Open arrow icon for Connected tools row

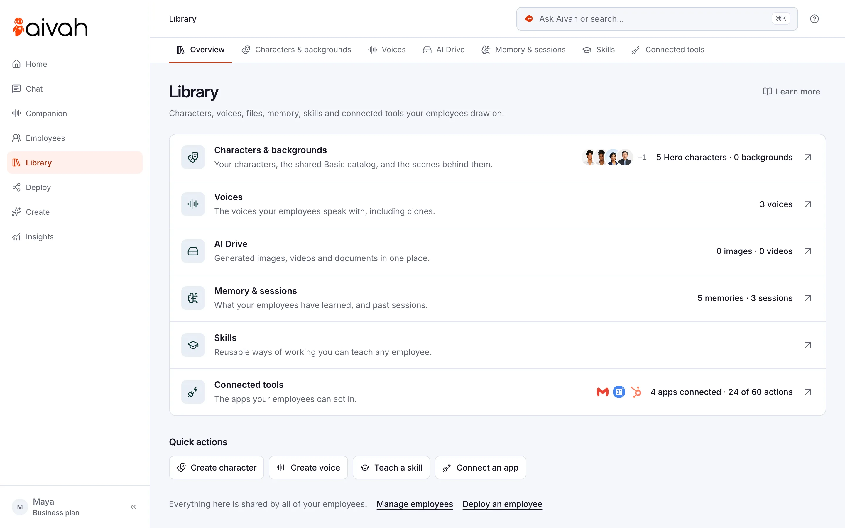808,392
